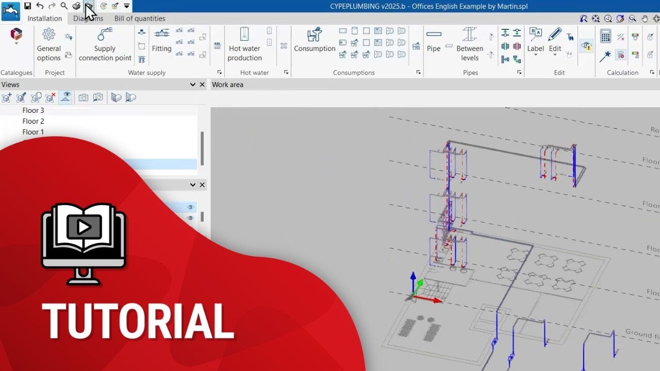
Task: Select the shutoff valve icon beside Fitting
Action: point(142,32)
